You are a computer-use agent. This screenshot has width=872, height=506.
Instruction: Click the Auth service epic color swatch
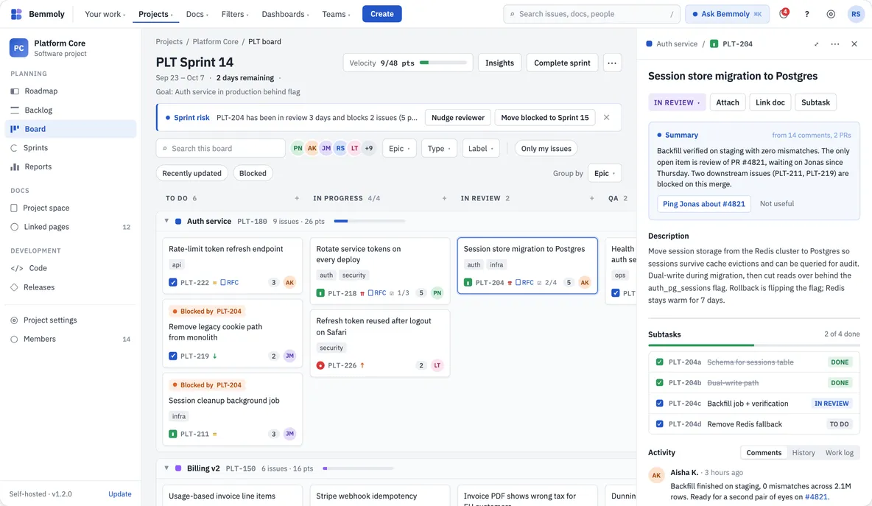click(178, 221)
